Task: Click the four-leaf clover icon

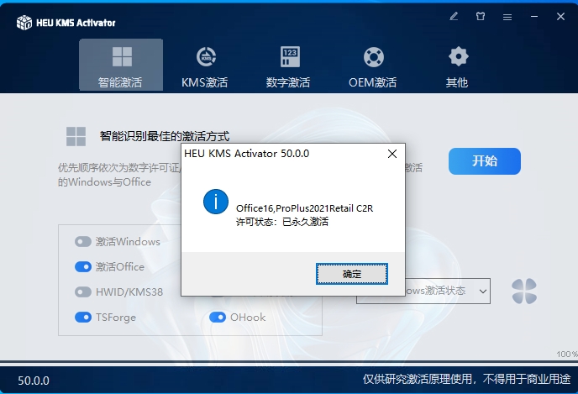Action: 524,292
